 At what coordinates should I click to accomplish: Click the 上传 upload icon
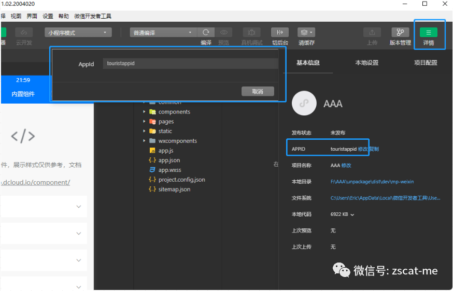372,32
